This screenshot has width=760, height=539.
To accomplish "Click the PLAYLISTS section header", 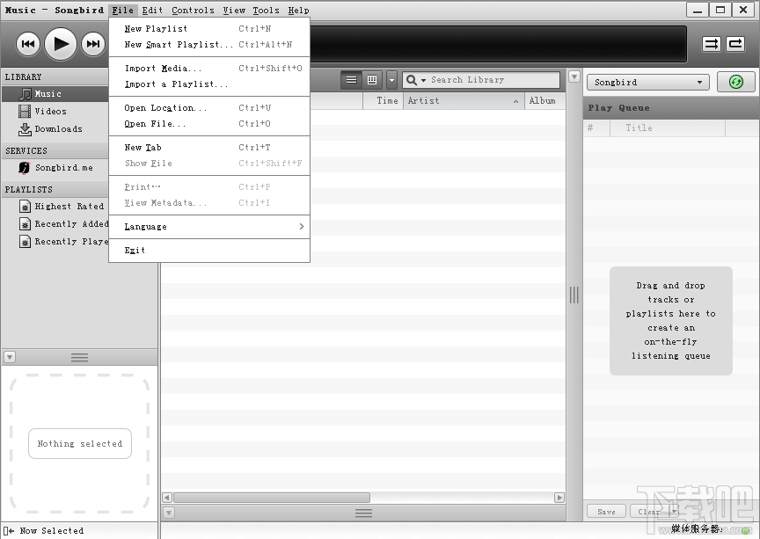I will click(x=55, y=190).
